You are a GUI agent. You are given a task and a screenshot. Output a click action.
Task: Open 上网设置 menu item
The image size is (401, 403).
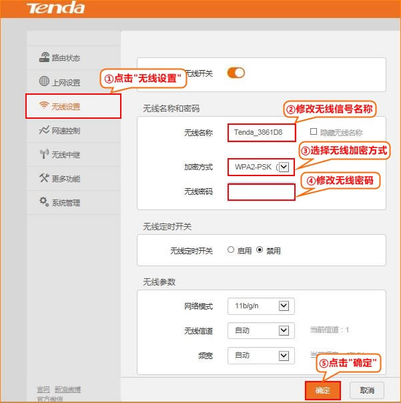(73, 82)
